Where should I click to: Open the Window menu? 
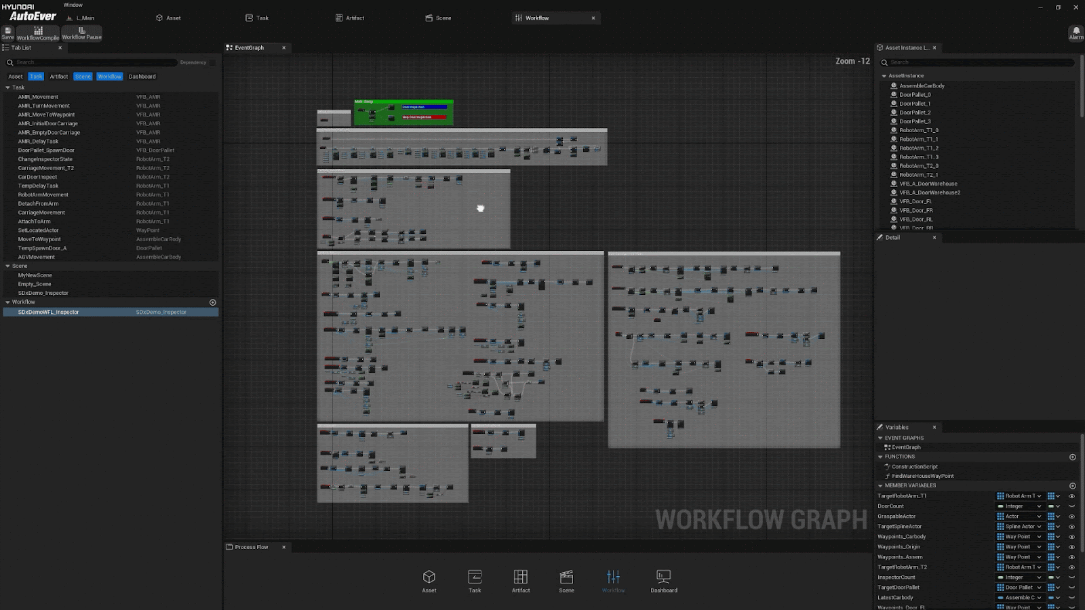coord(73,5)
